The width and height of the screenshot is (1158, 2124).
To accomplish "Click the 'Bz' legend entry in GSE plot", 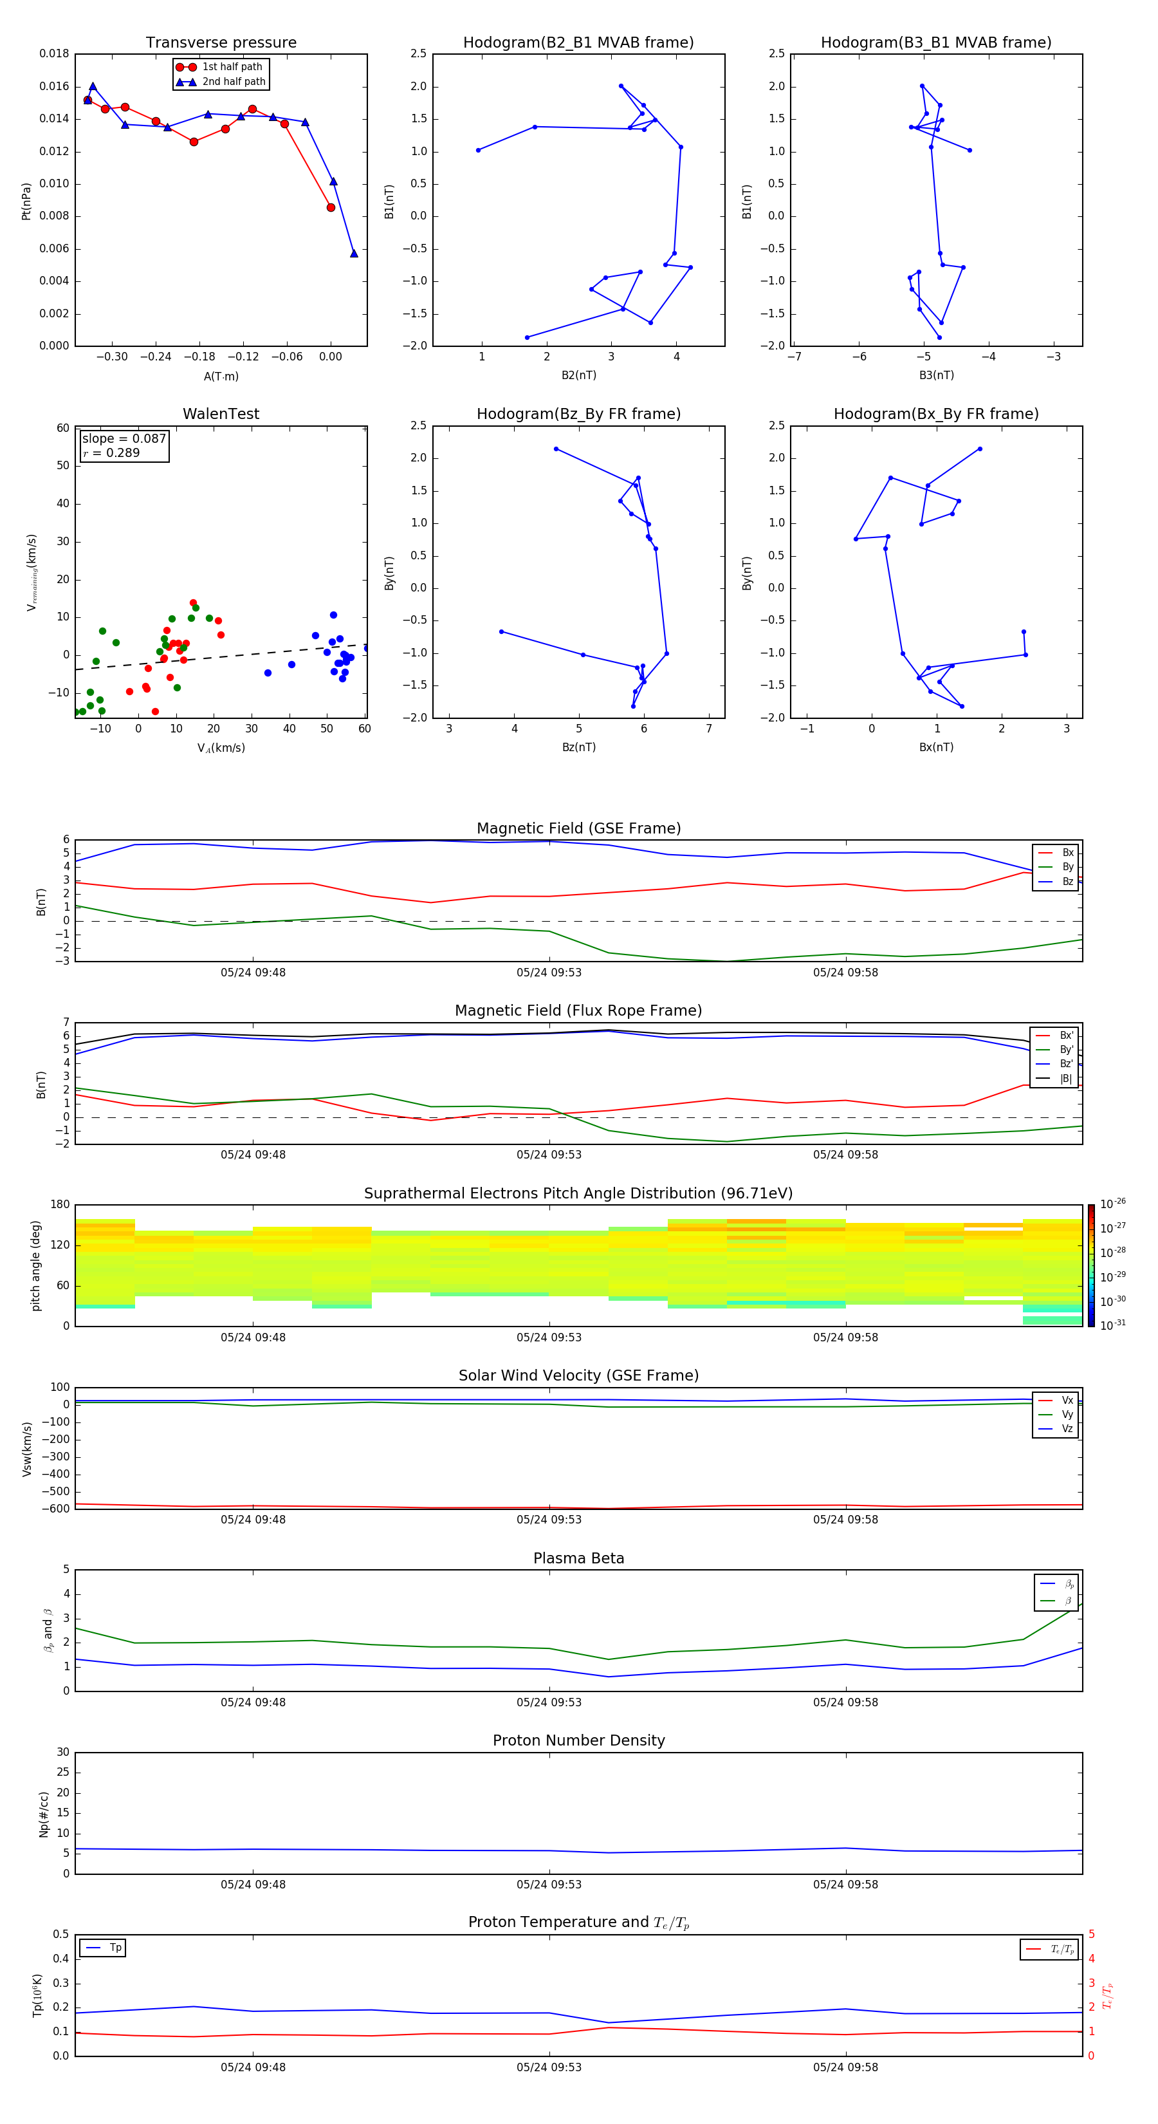I will [x=1056, y=881].
